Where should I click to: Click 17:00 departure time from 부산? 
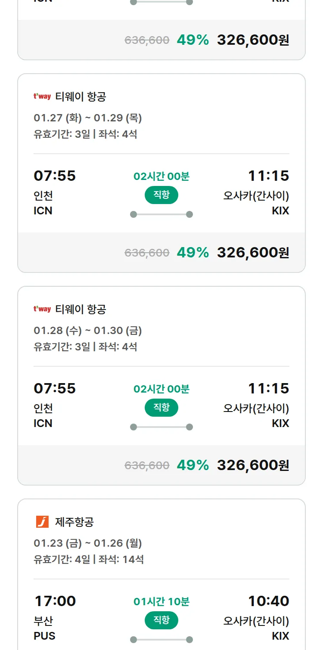click(x=55, y=601)
